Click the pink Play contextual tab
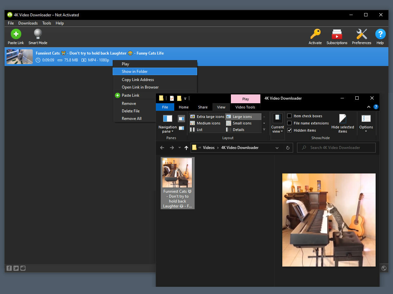The image size is (393, 294). [x=246, y=99]
